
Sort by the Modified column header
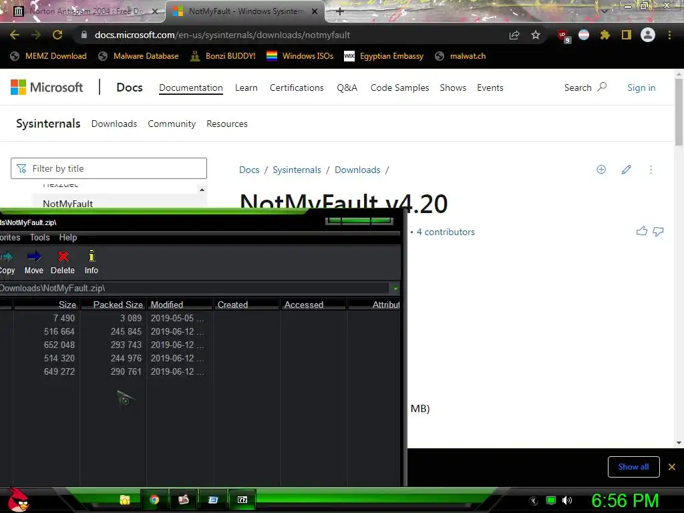coord(180,305)
